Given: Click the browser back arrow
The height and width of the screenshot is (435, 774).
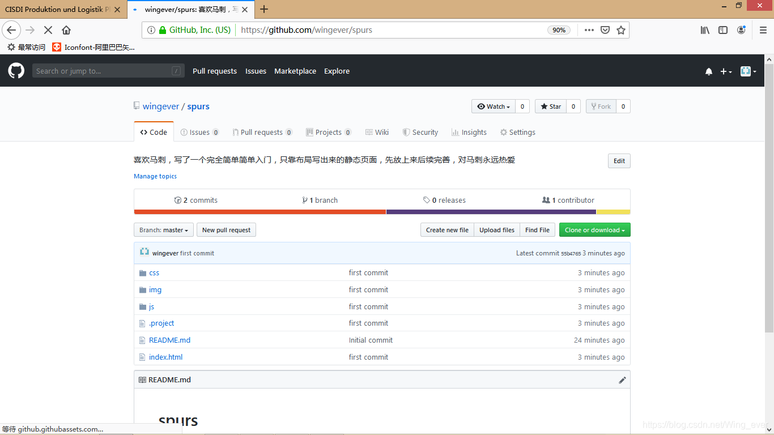Looking at the screenshot, I should tap(11, 30).
